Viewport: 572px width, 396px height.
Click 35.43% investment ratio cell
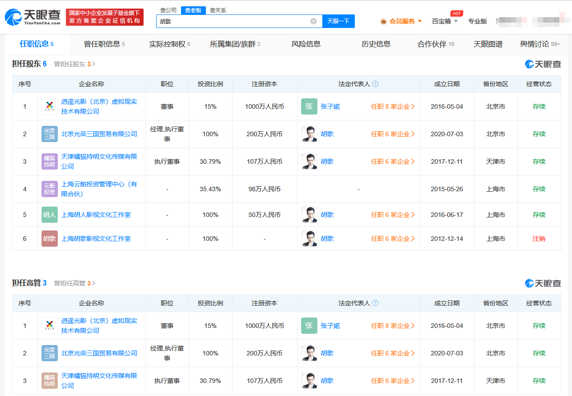click(x=210, y=189)
